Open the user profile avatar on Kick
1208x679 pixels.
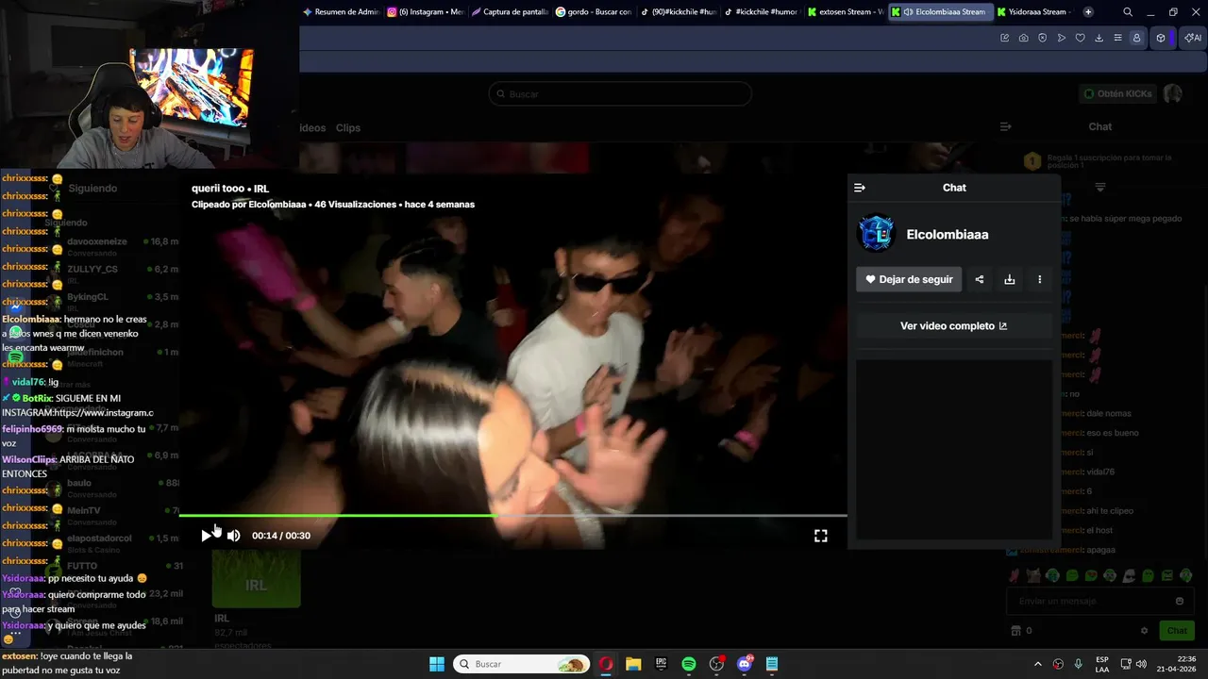pyautogui.click(x=1172, y=94)
